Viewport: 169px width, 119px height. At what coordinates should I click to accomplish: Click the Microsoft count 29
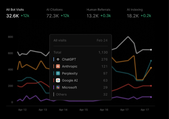(105, 87)
